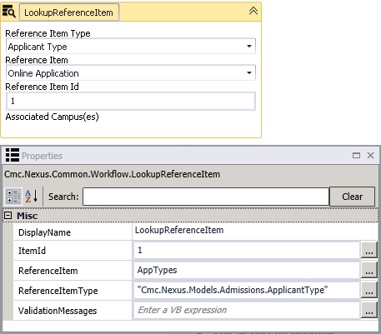Image resolution: width=381 pixels, height=334 pixels.
Task: Open the Reference Item Type dropdown
Action: [131, 46]
